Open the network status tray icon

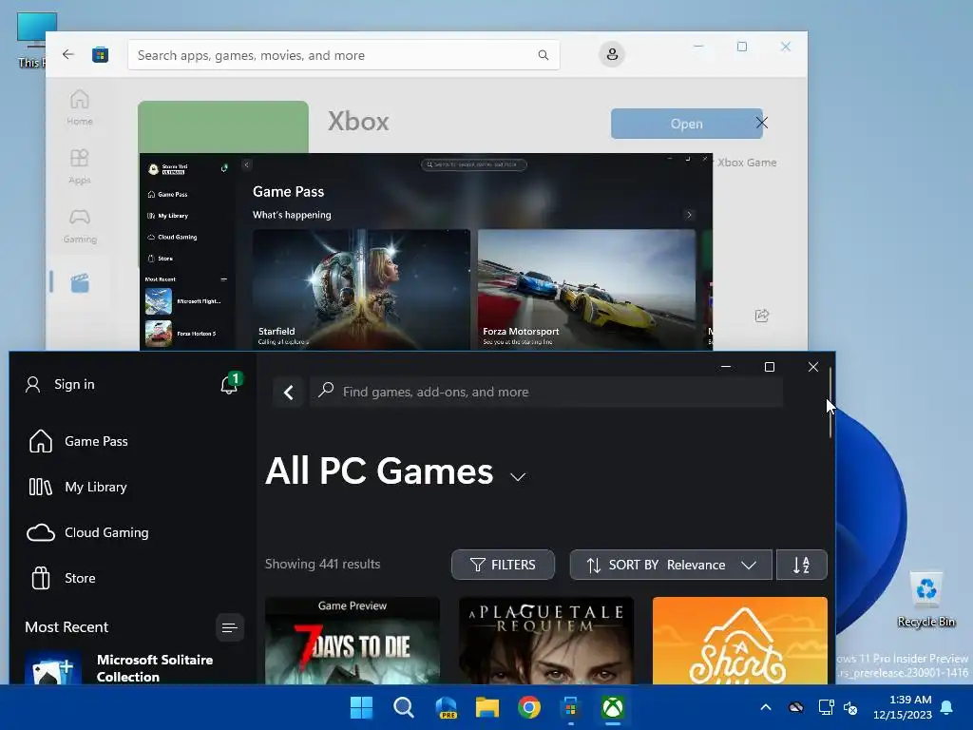[x=826, y=707]
